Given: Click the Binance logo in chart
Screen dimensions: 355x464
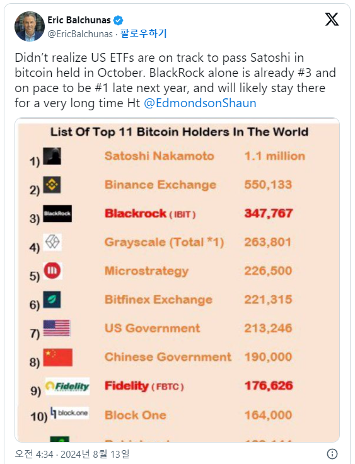Looking at the screenshot, I should point(52,185).
